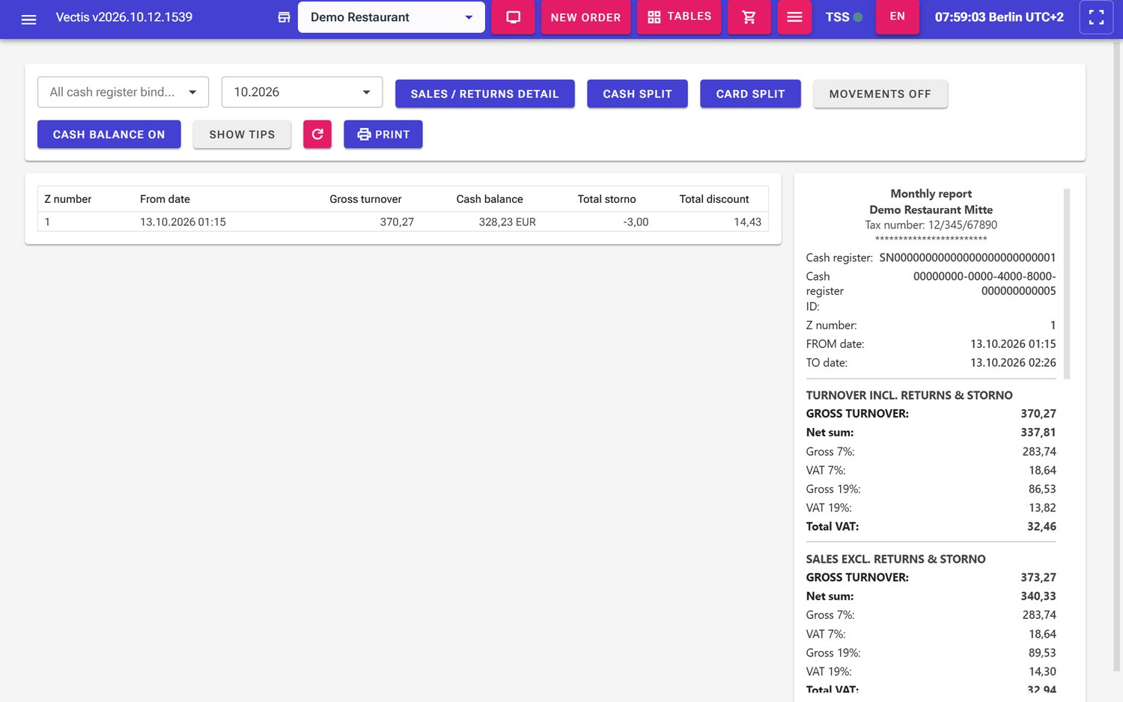Turn Movements Off toggle on
The height and width of the screenshot is (702, 1123).
point(880,94)
